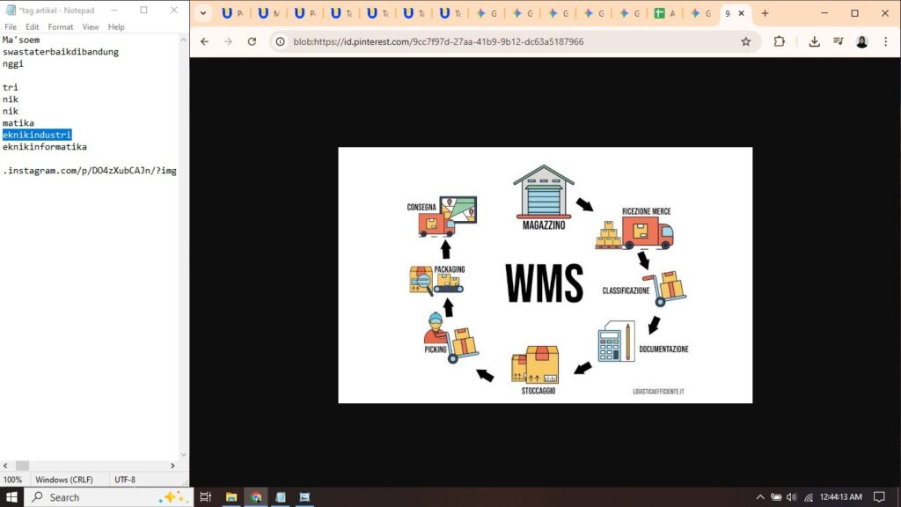
Task: Open the Chrome three-dot menu
Action: click(x=885, y=41)
